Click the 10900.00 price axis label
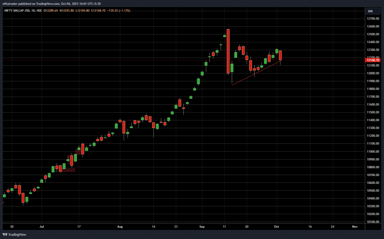The height and width of the screenshot is (239, 384). pos(373,159)
